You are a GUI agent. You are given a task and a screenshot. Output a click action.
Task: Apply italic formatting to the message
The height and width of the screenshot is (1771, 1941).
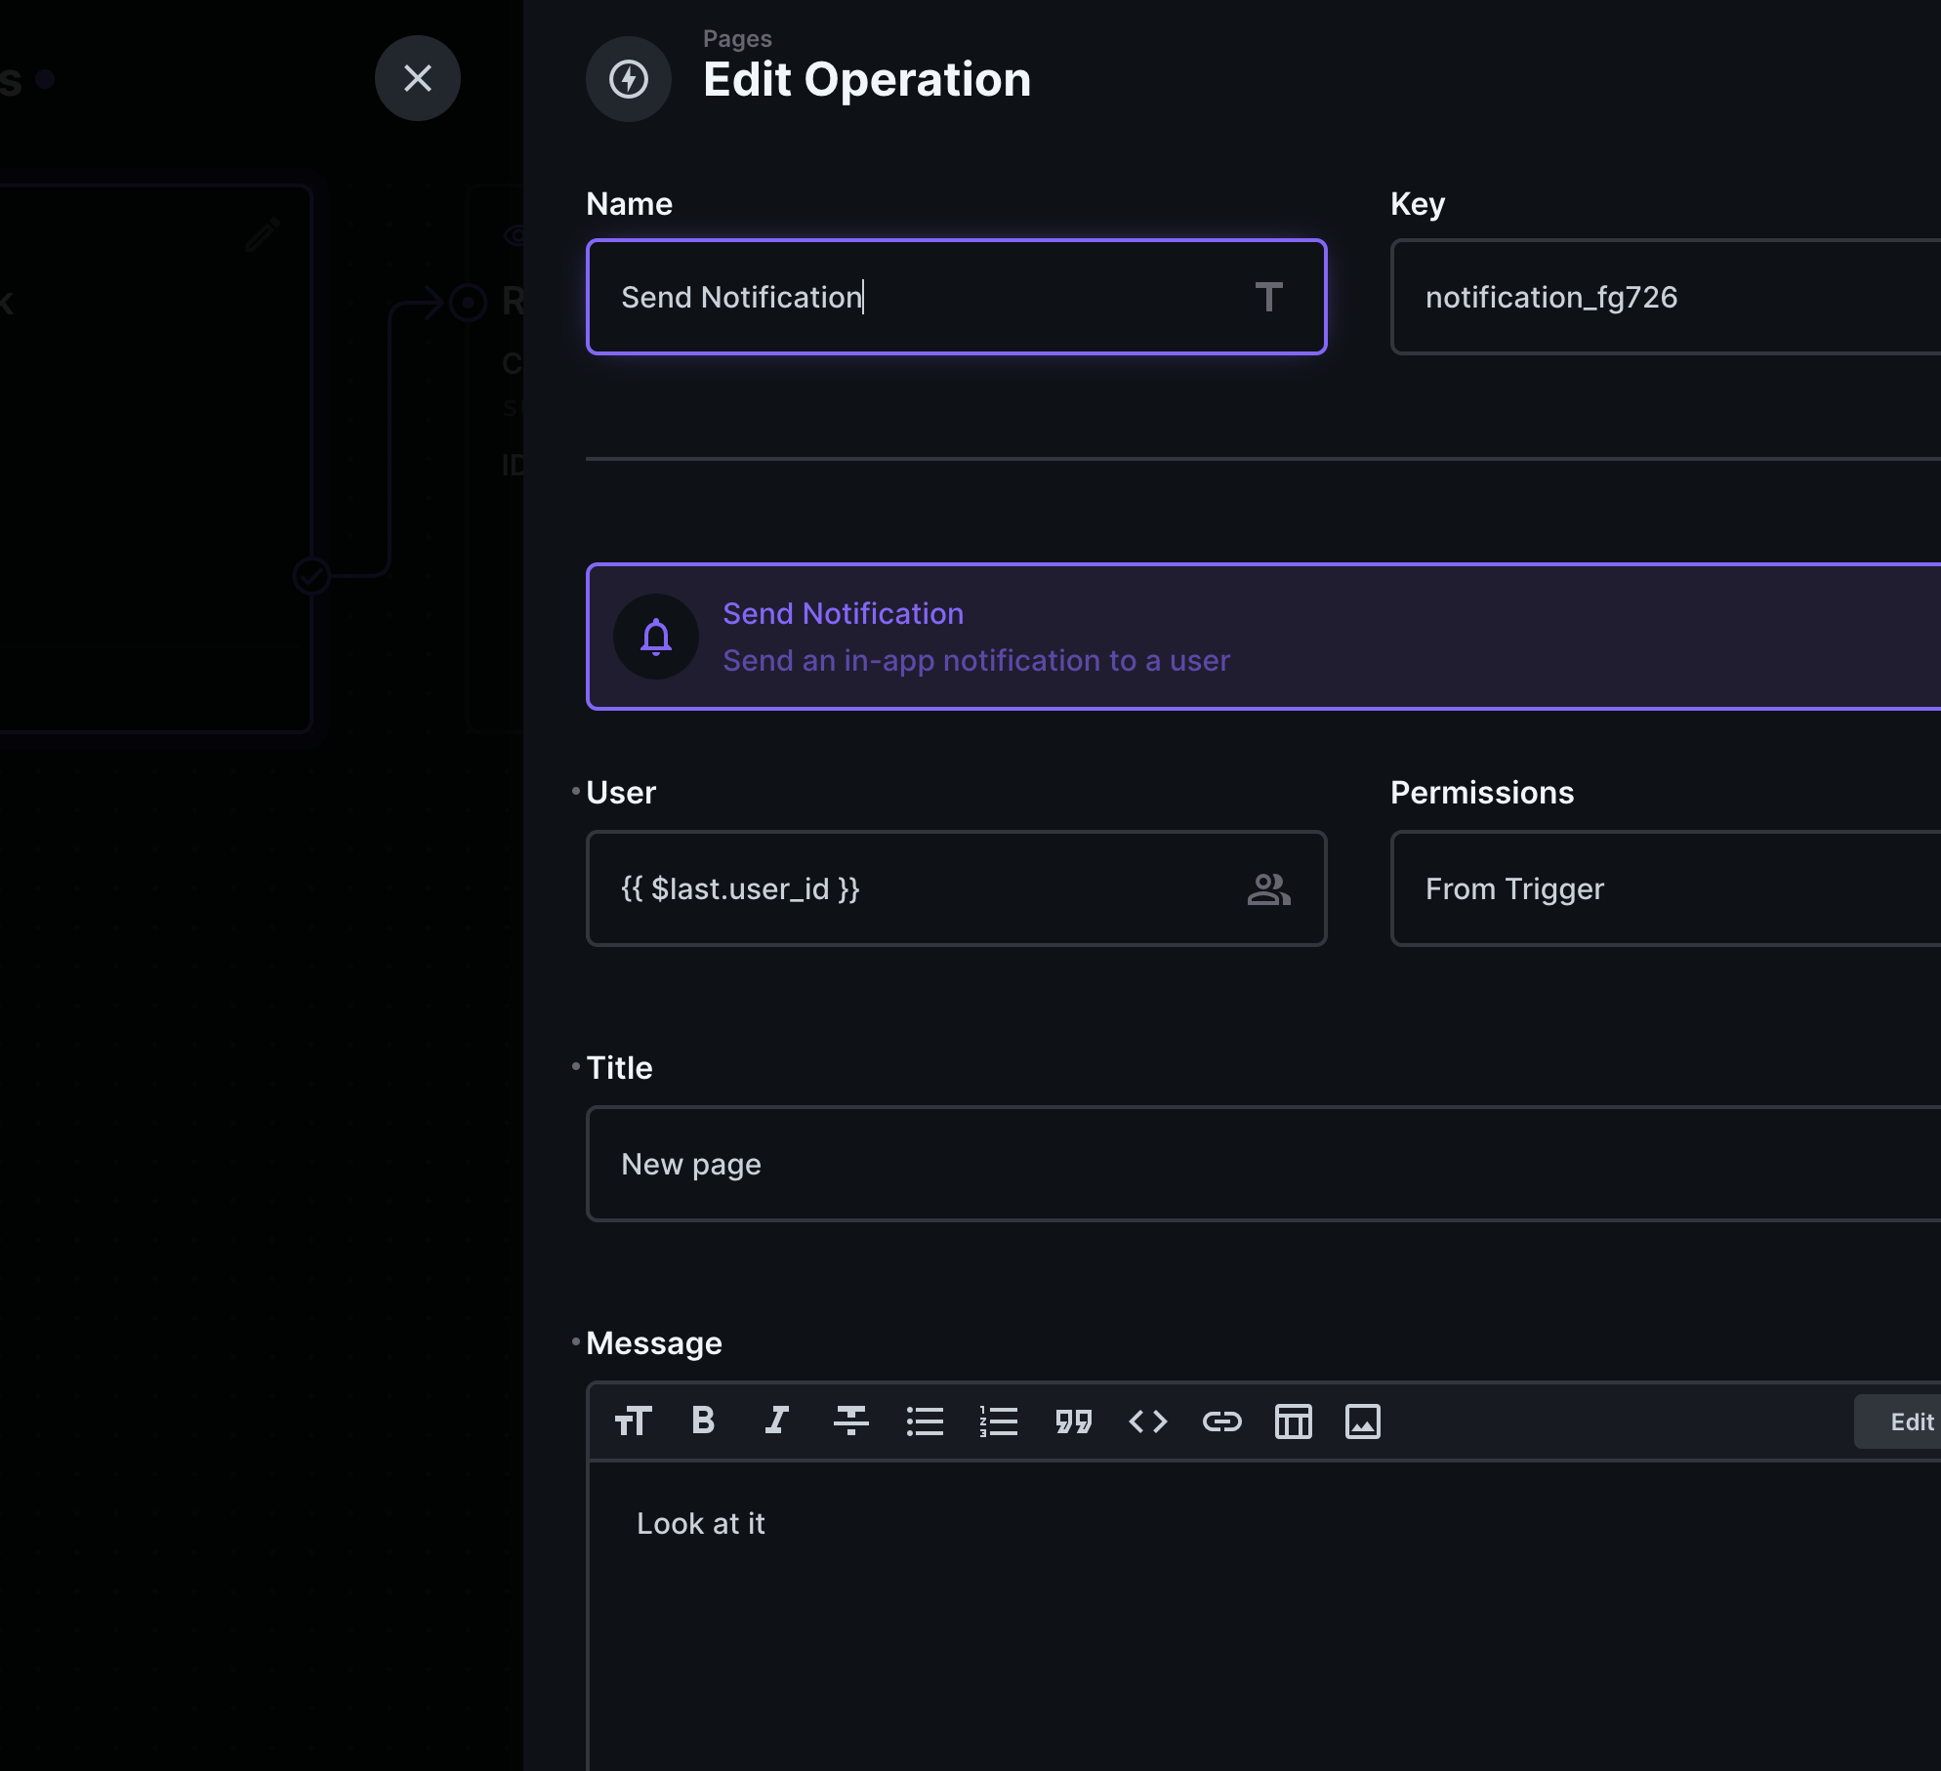(x=776, y=1421)
